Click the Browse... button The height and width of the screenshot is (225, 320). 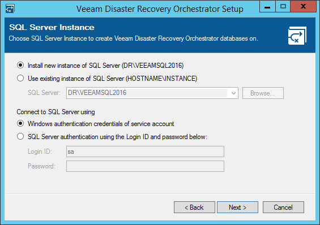pyautogui.click(x=263, y=93)
